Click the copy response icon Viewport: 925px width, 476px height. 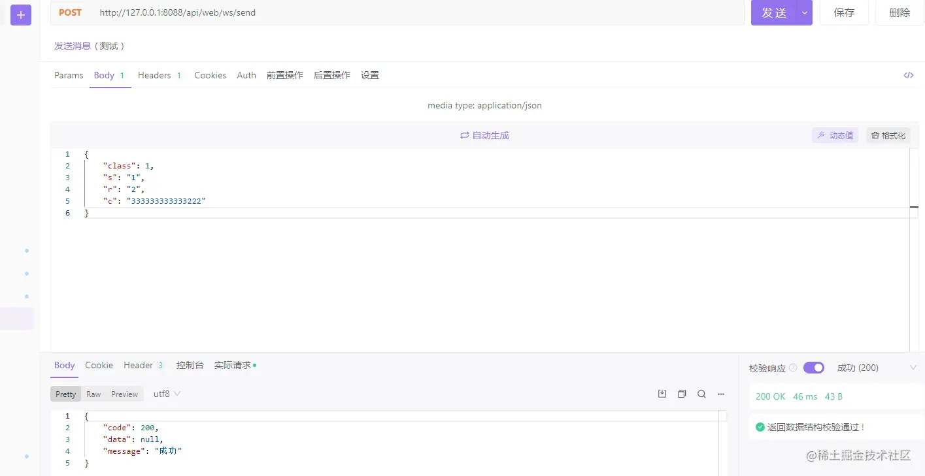coord(682,394)
